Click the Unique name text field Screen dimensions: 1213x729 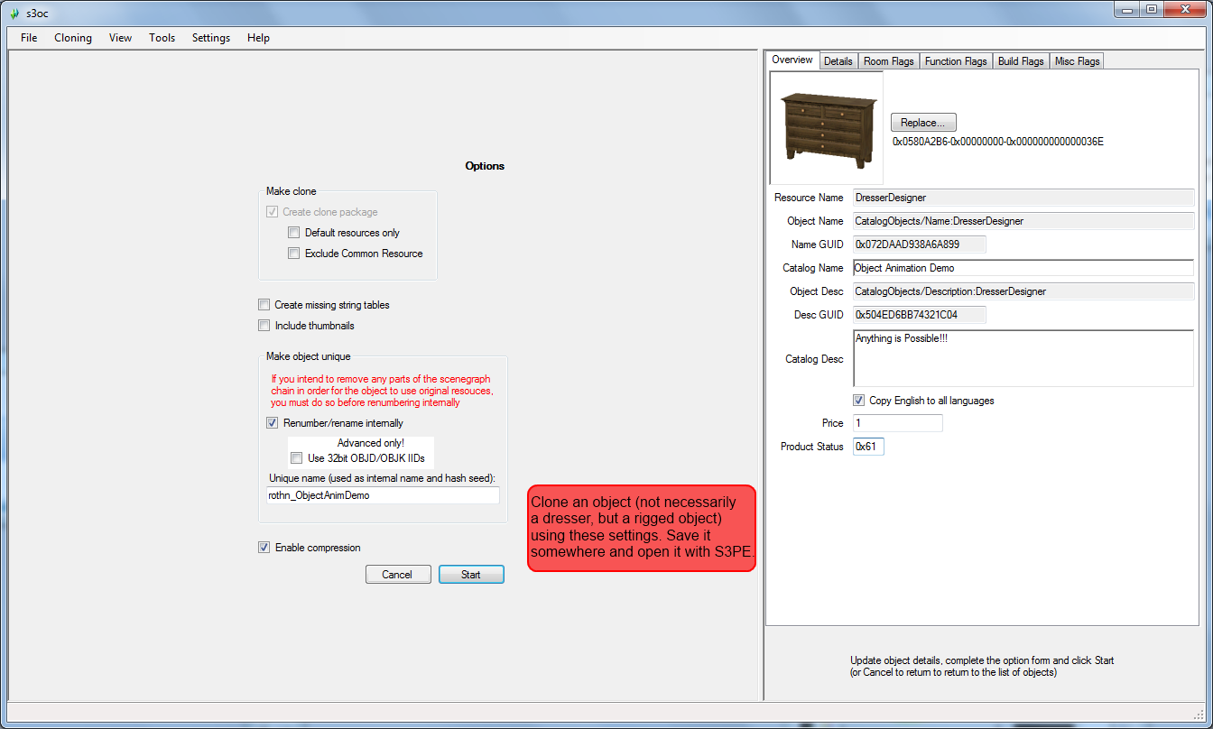point(382,495)
